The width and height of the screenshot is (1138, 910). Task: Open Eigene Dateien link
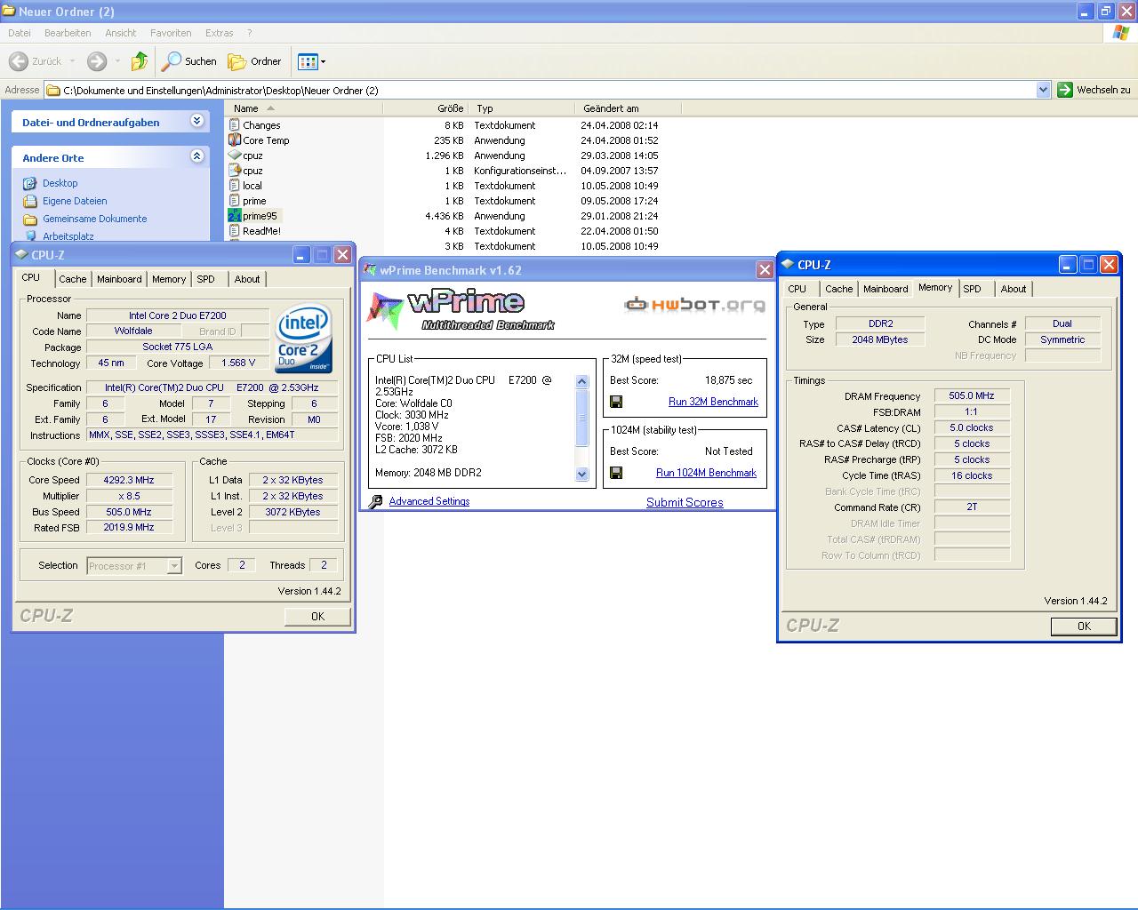tap(75, 201)
